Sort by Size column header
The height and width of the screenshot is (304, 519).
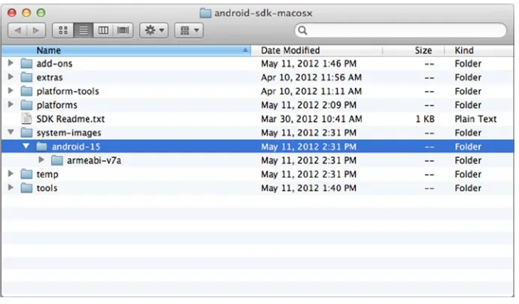coord(414,50)
